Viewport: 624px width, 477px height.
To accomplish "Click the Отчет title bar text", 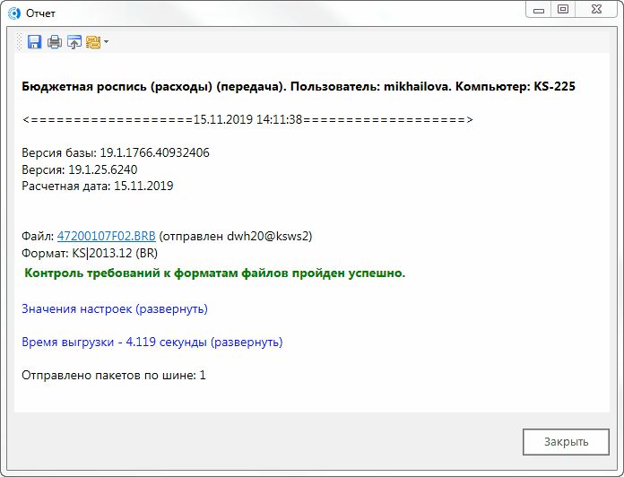I will click(x=41, y=11).
